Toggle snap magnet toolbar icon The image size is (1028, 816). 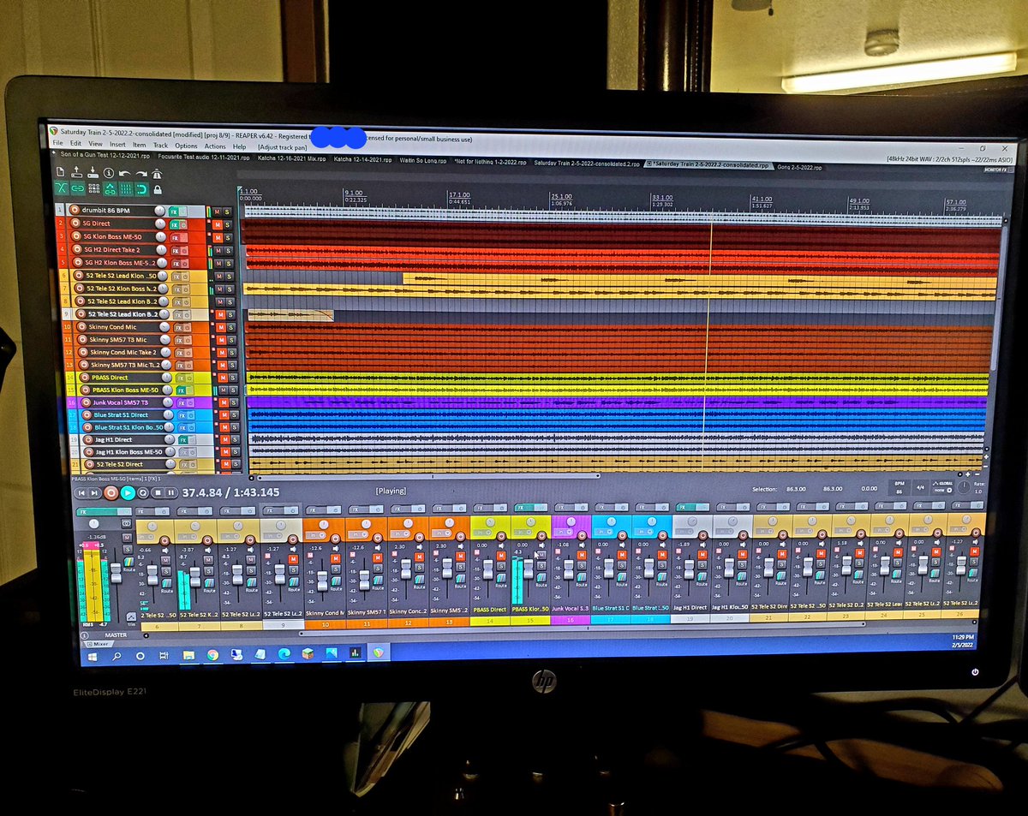(142, 189)
